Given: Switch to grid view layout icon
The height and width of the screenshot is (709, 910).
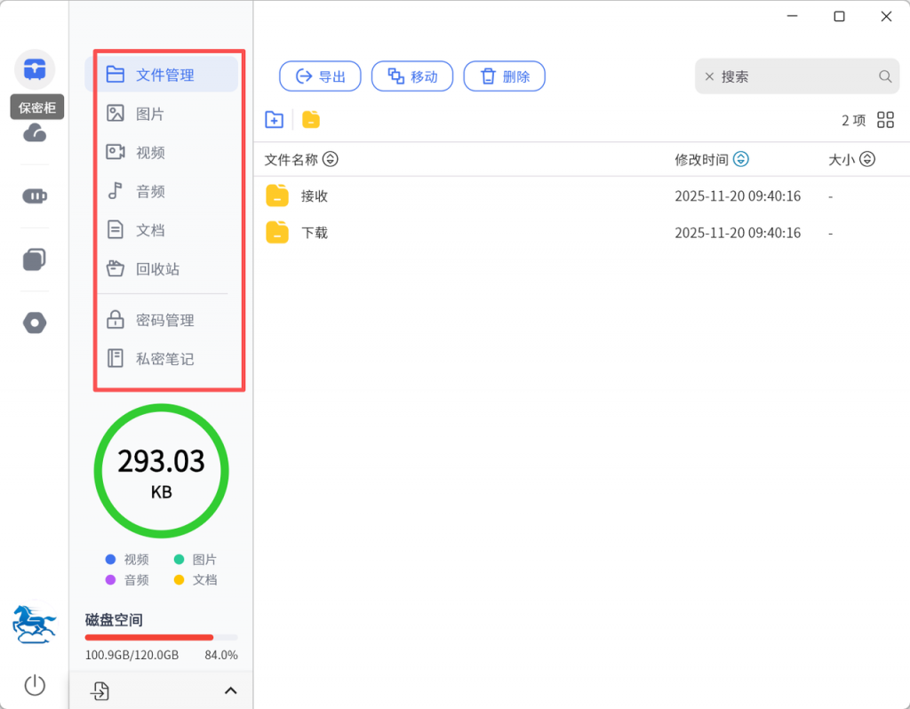Looking at the screenshot, I should pos(885,120).
